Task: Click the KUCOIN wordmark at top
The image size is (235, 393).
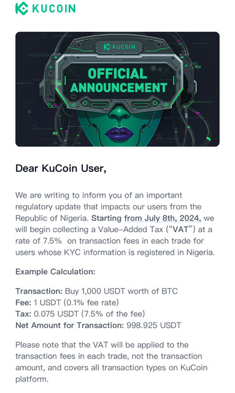Action: pos(54,9)
